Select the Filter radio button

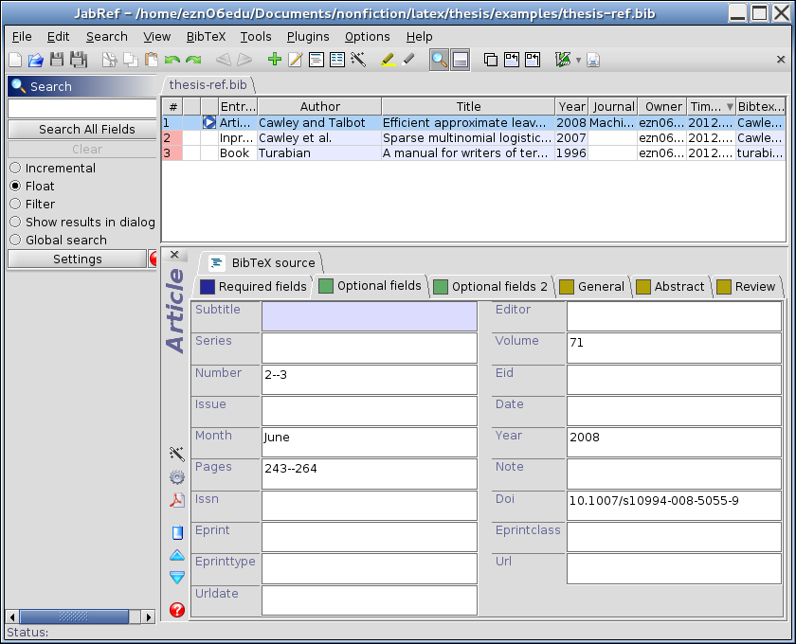15,204
